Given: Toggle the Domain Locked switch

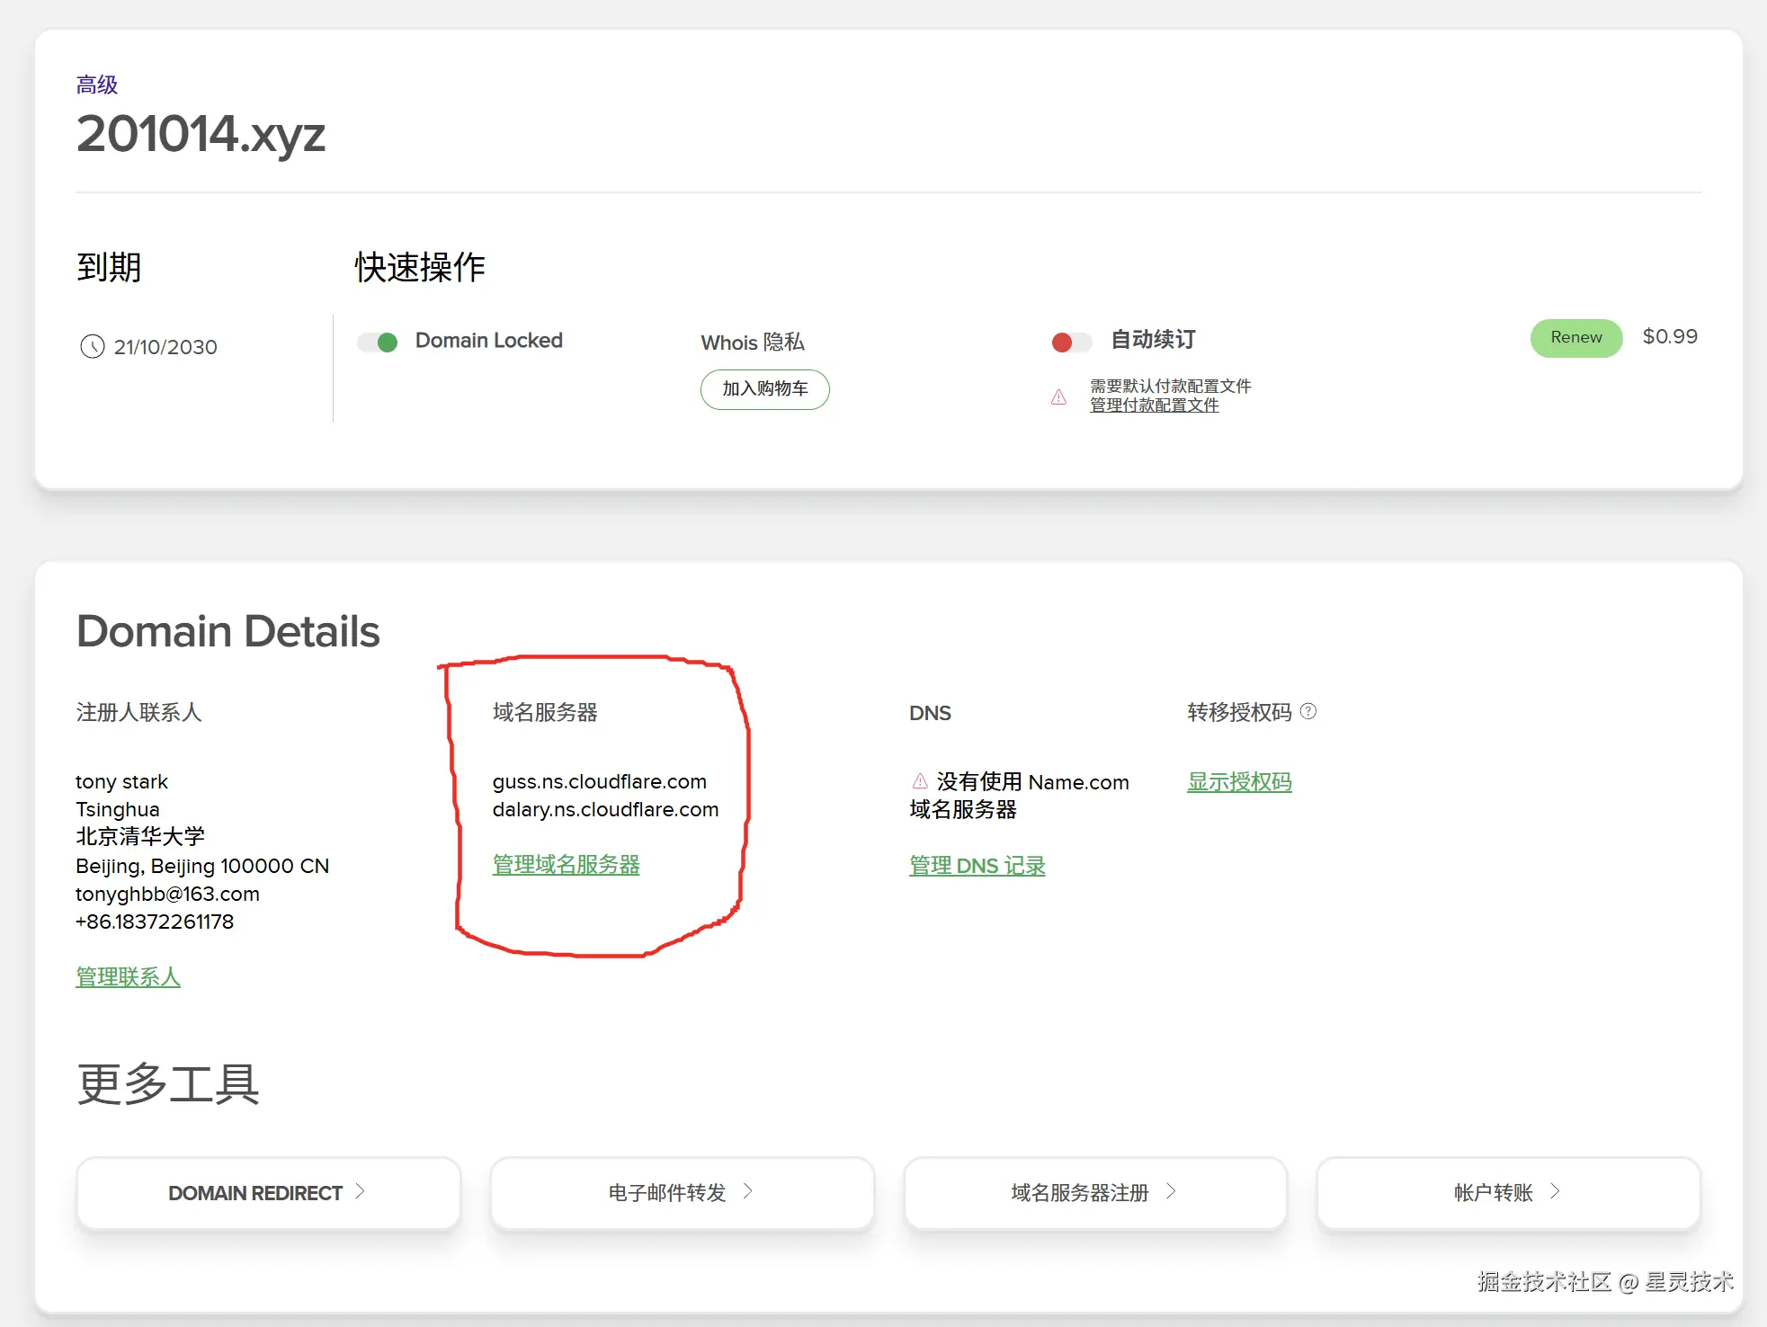Looking at the screenshot, I should [x=378, y=343].
